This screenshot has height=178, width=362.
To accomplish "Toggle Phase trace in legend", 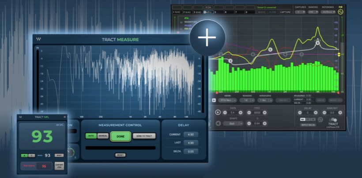I will point(188,25).
